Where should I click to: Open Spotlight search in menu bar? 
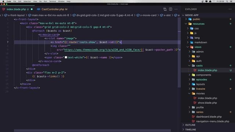[x=227, y=1]
